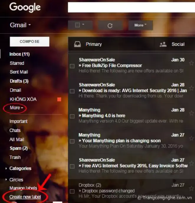Viewport: 195px width, 203px height.
Task: Star the BulkZip File Compressor email
Action: [191, 63]
